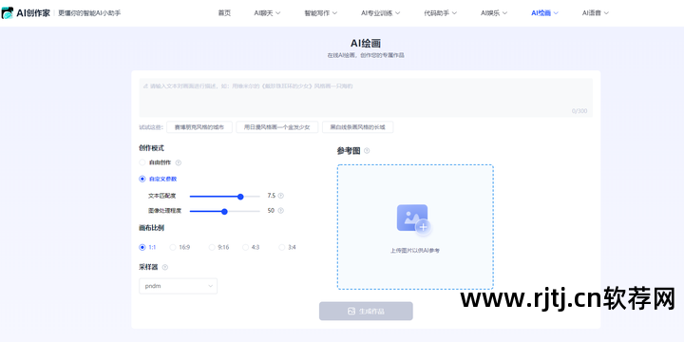The width and height of the screenshot is (684, 342).
Task: Click the 文本匹配度 slider handle
Action: pos(240,197)
